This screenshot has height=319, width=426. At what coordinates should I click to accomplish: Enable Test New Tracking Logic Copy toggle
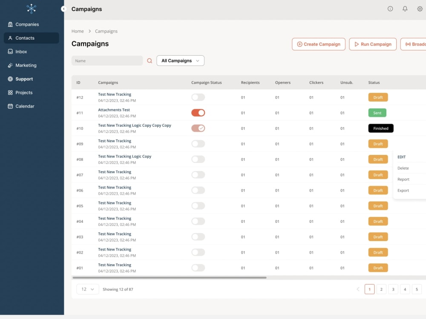[198, 159]
